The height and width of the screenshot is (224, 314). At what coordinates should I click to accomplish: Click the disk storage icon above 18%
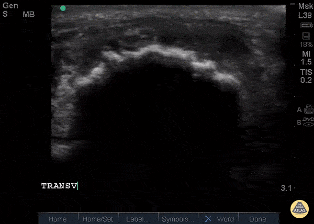[x=306, y=36]
